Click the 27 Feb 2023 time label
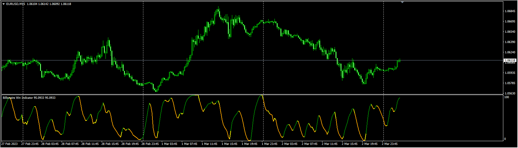Image resolution: width=518 pixels, height=148 pixels. pyautogui.click(x=9, y=144)
